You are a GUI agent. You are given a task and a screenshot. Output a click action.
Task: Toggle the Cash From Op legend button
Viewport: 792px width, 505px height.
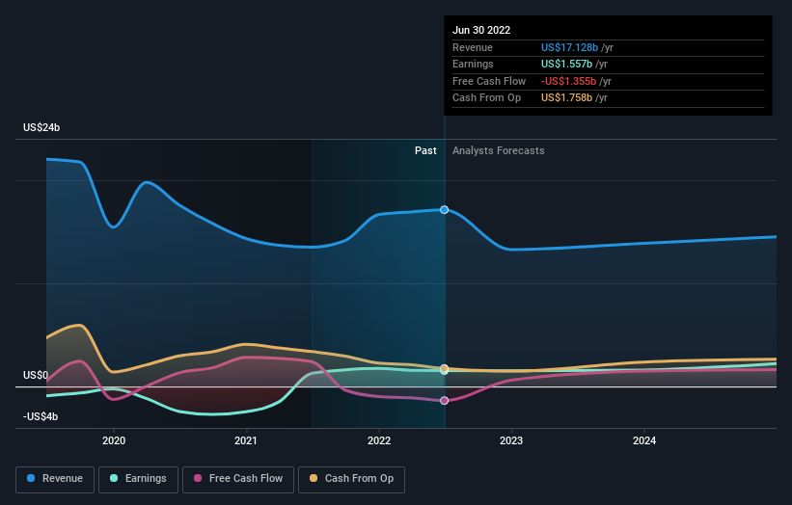point(351,479)
